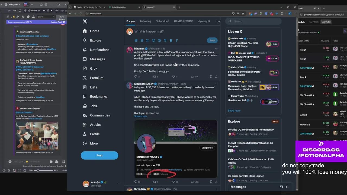Open Grok from the X sidebar

[x=94, y=69]
